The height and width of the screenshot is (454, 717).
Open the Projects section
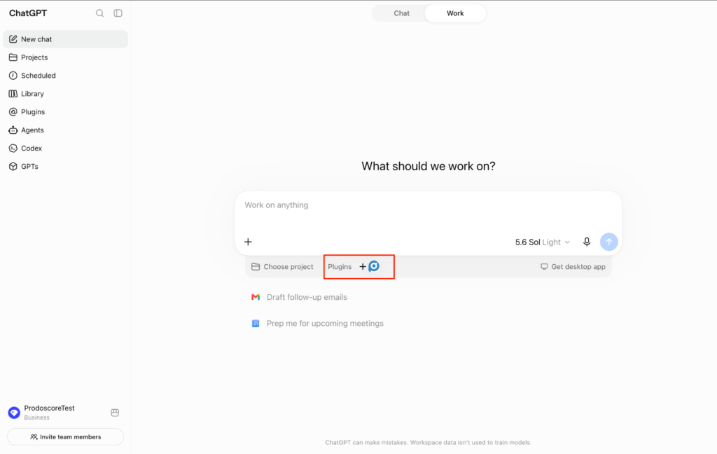pos(65,57)
